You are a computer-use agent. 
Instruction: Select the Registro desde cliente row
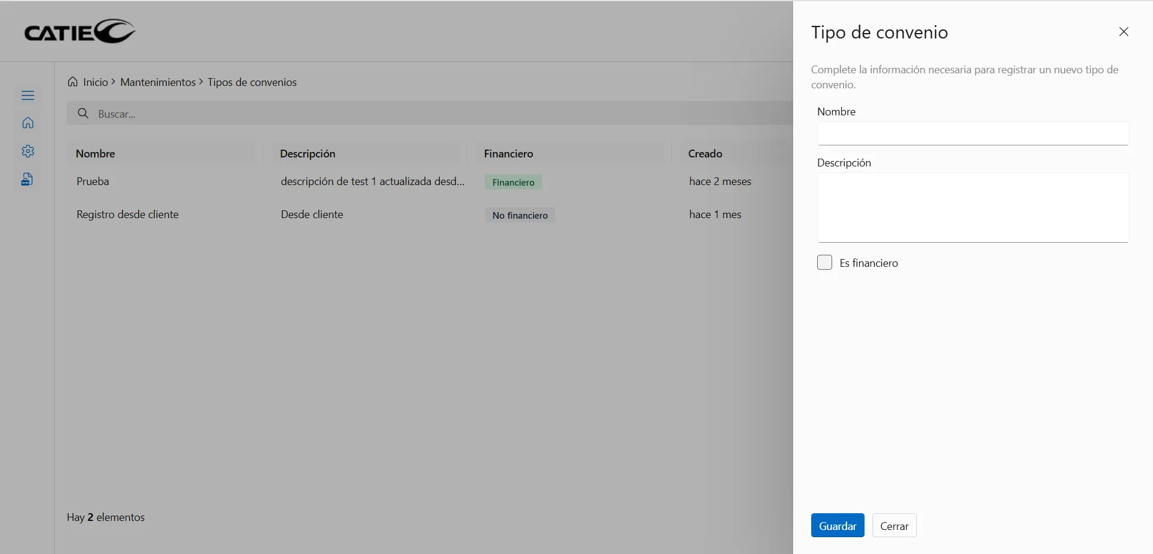(127, 215)
